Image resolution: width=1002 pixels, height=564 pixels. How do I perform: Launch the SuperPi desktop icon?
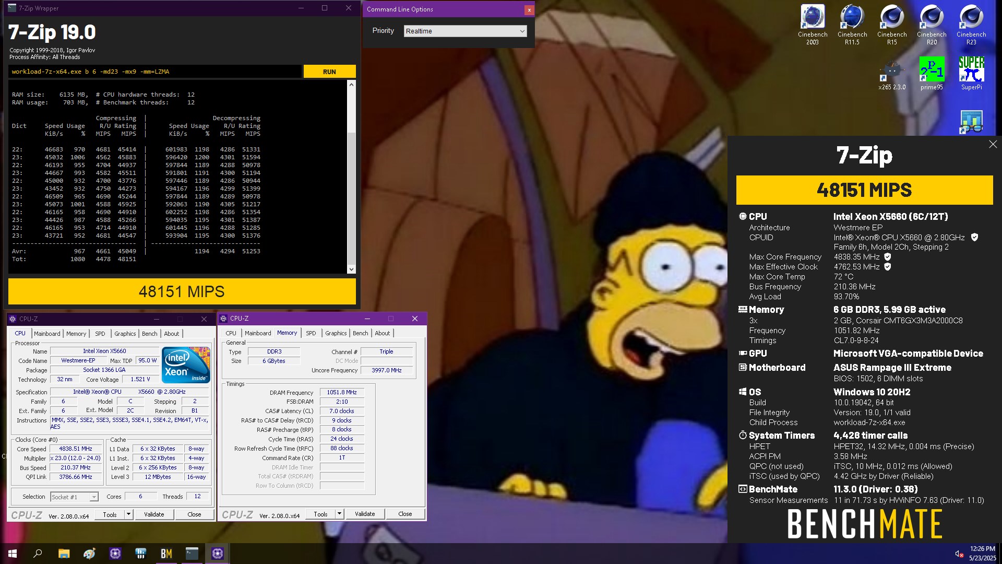point(971,74)
